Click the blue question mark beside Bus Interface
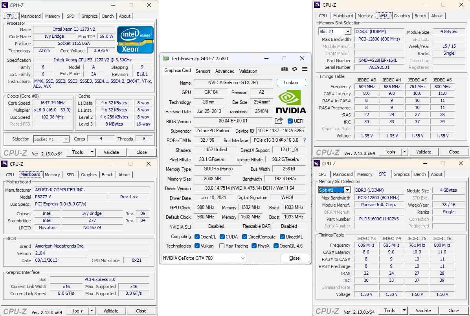 pyautogui.click(x=304, y=140)
